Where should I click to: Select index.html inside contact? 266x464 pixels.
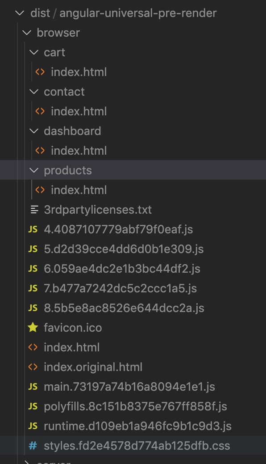click(x=79, y=111)
